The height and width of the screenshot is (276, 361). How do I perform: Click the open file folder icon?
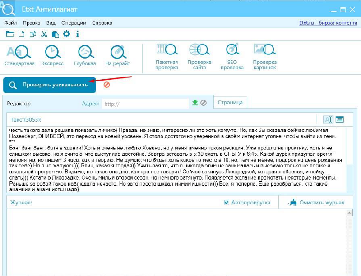[9, 34]
